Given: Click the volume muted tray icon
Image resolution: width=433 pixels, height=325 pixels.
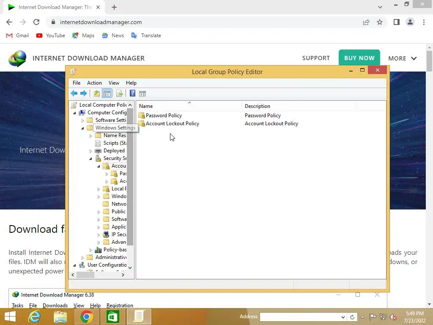Looking at the screenshot, I should click(x=393, y=317).
